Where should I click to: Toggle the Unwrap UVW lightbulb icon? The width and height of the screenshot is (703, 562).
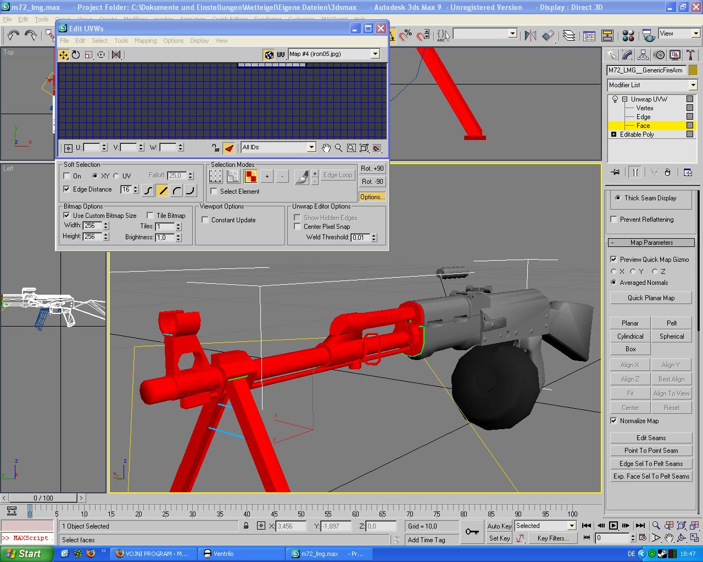(x=615, y=99)
